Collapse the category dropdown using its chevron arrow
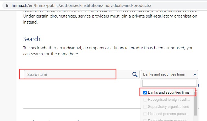This screenshot has width=207, height=121. 195,74
